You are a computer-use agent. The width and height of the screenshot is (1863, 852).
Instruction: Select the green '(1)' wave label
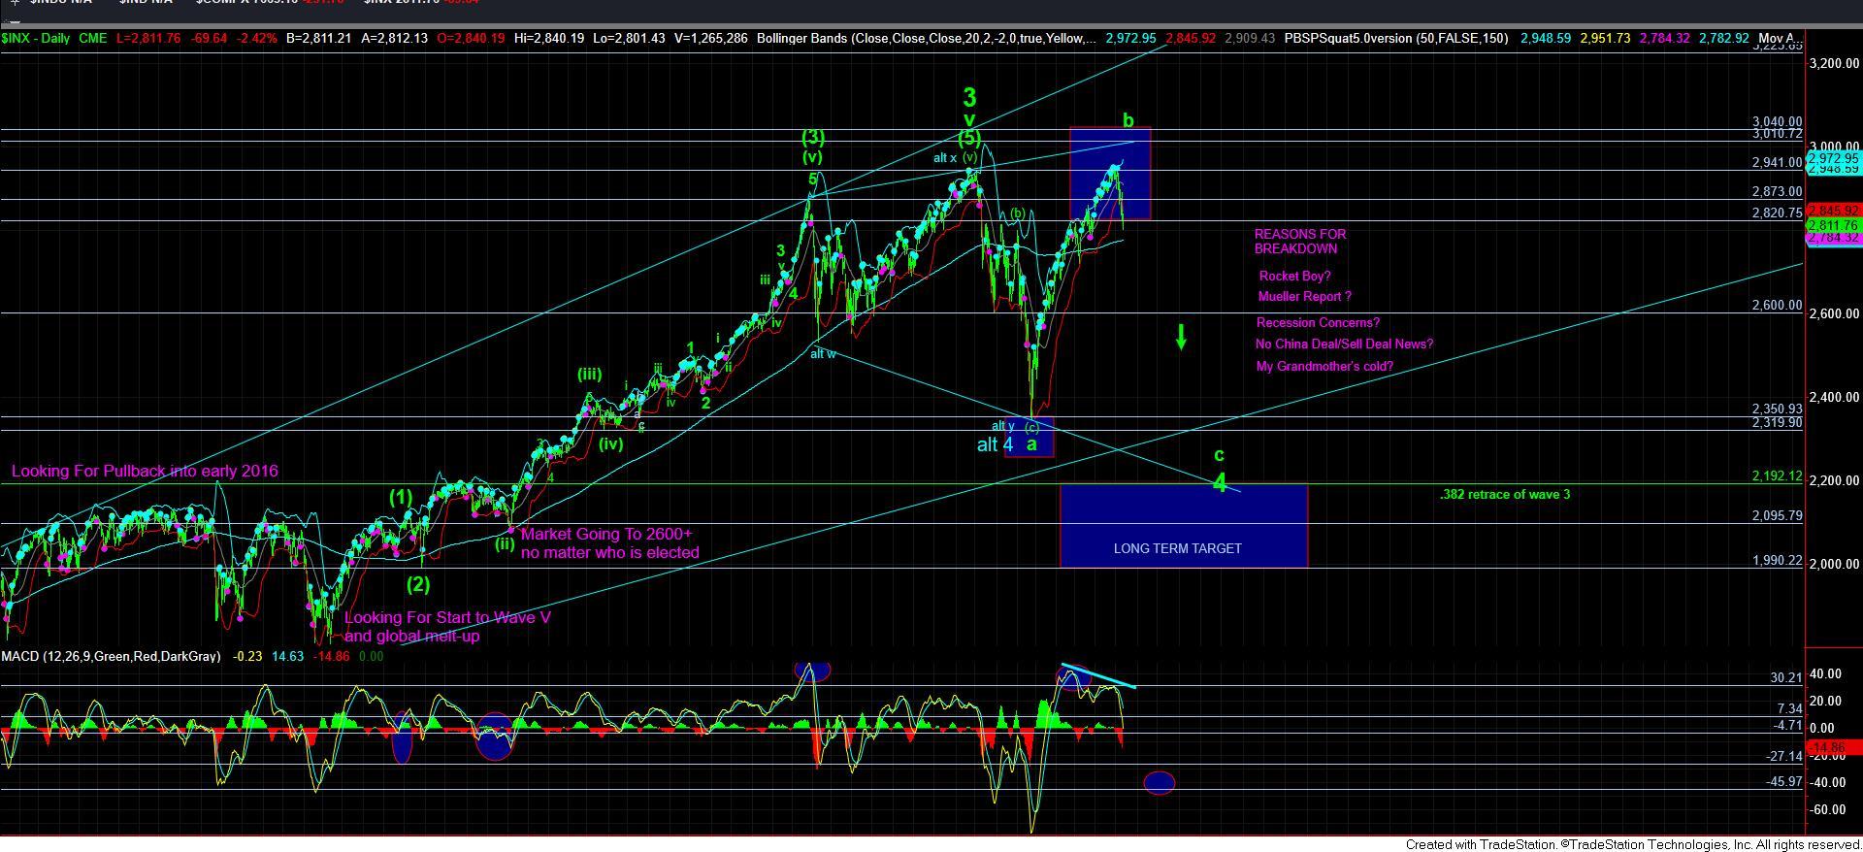click(x=401, y=497)
